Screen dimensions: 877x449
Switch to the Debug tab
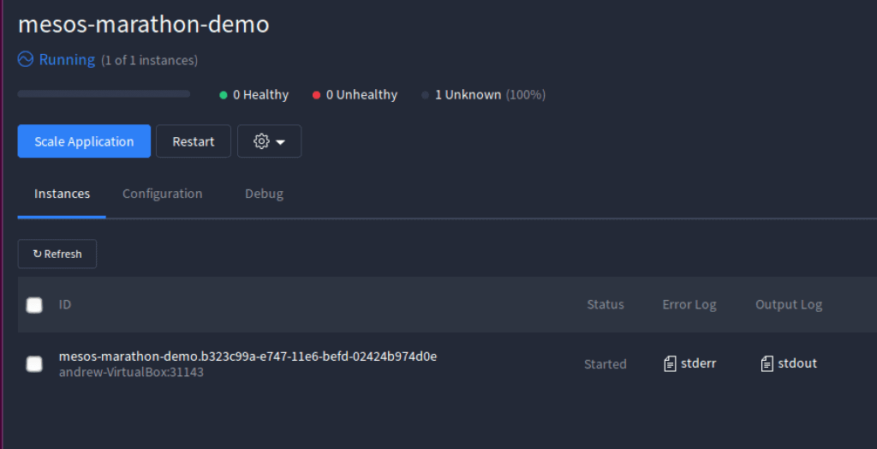264,194
